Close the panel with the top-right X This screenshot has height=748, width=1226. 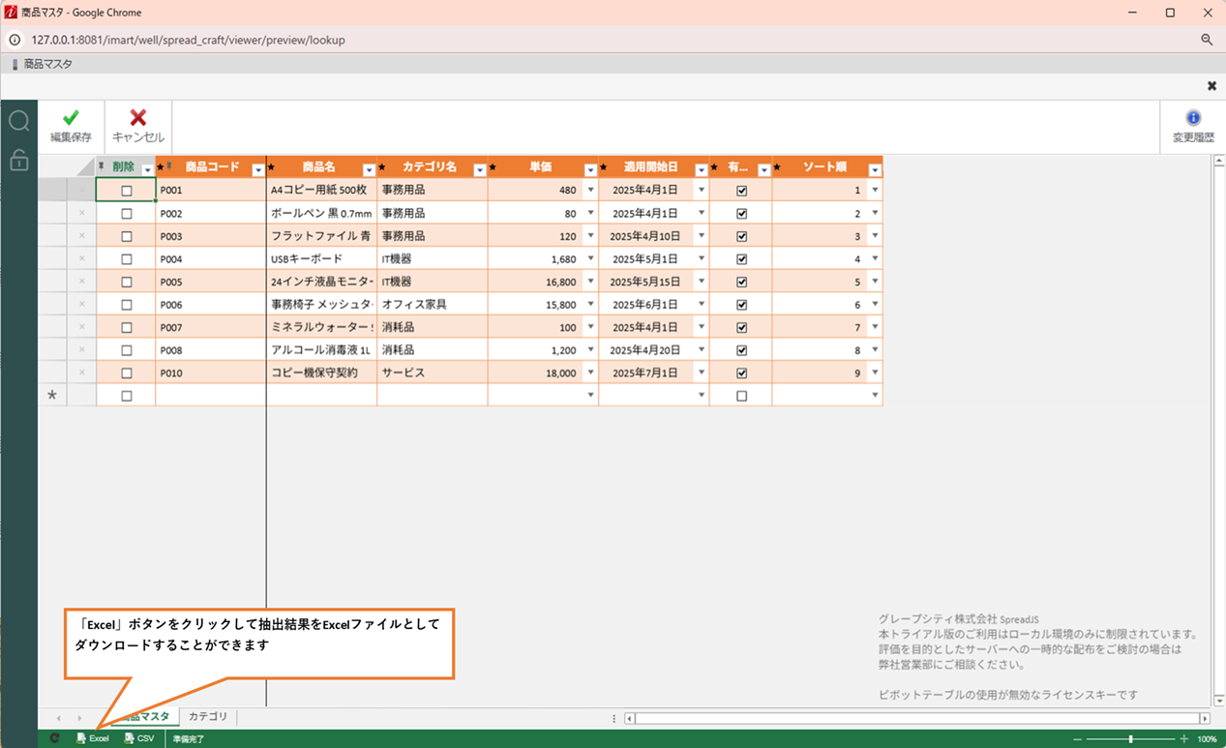click(x=1211, y=86)
